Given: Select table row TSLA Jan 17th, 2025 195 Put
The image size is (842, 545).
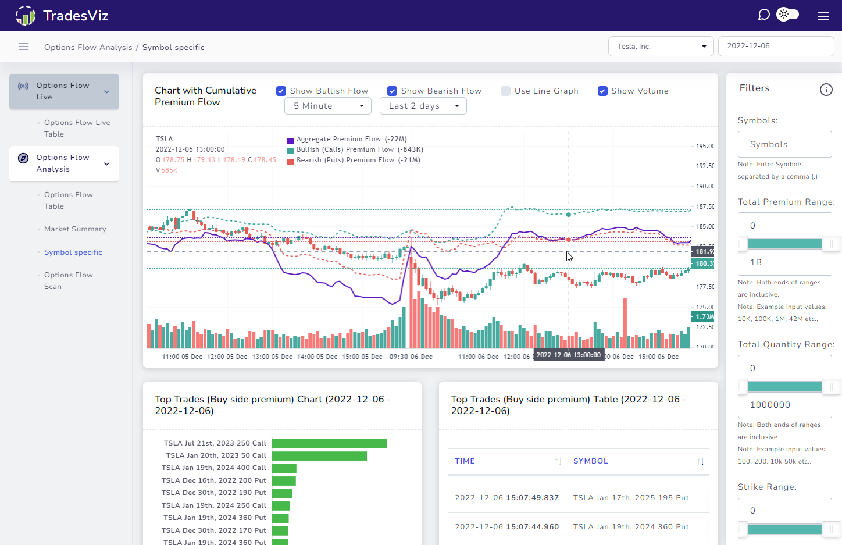Looking at the screenshot, I should 579,498.
